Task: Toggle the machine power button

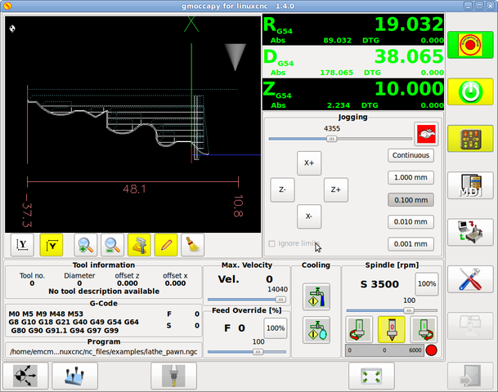Action: 470,91
